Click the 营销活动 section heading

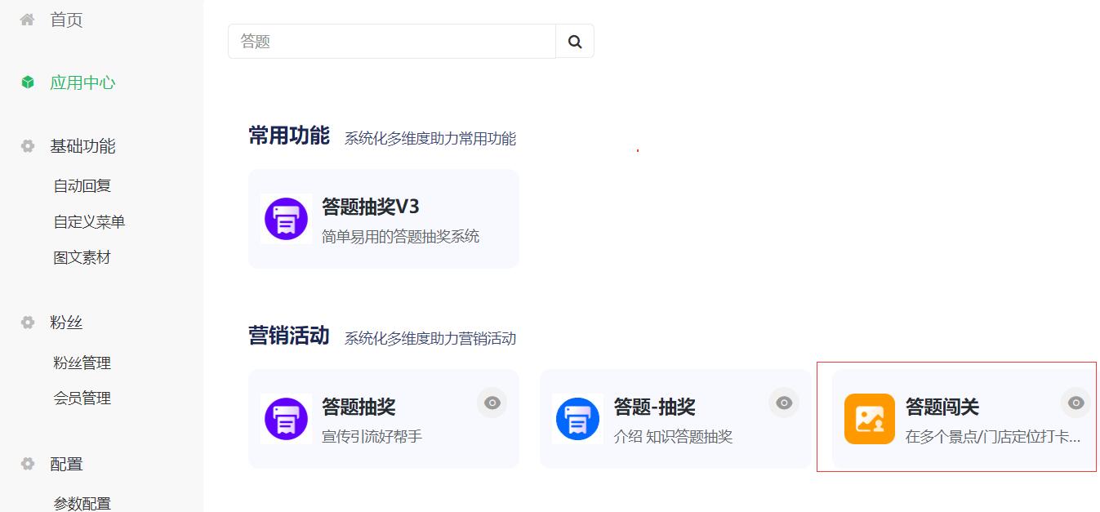(x=288, y=336)
